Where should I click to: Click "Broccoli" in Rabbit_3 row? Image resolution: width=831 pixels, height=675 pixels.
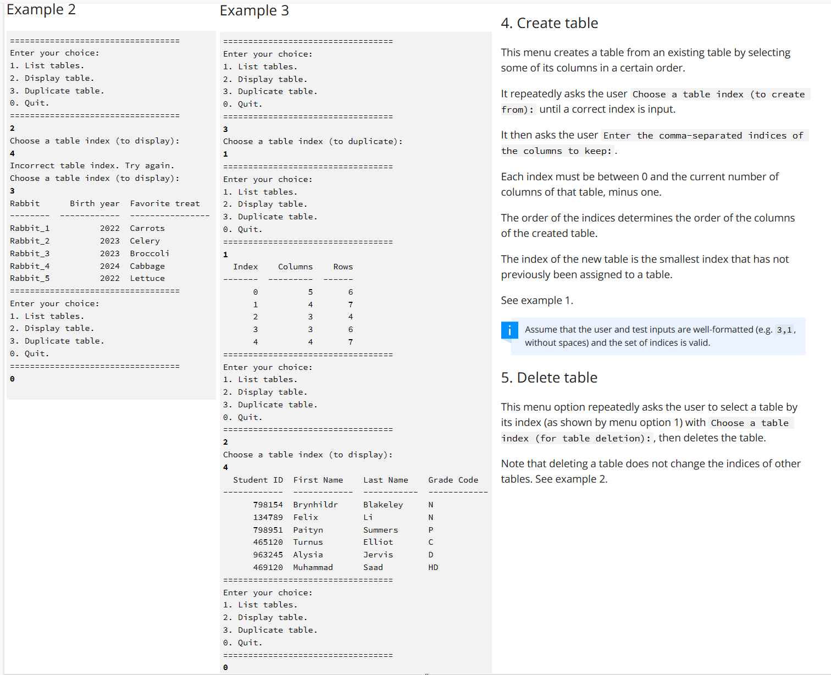(149, 253)
